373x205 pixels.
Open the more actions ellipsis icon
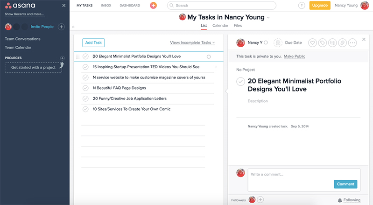(352, 43)
